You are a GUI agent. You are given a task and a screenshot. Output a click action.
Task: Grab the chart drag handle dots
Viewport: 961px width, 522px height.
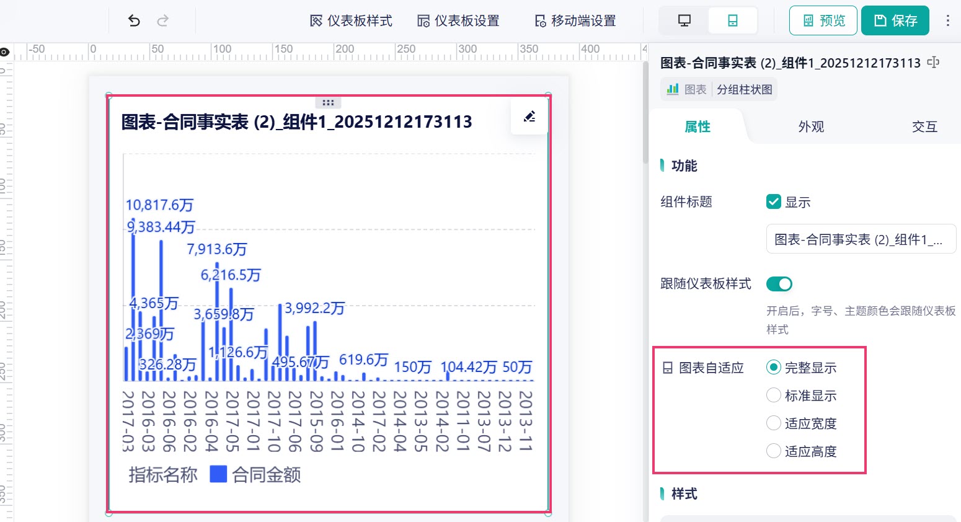pyautogui.click(x=329, y=103)
